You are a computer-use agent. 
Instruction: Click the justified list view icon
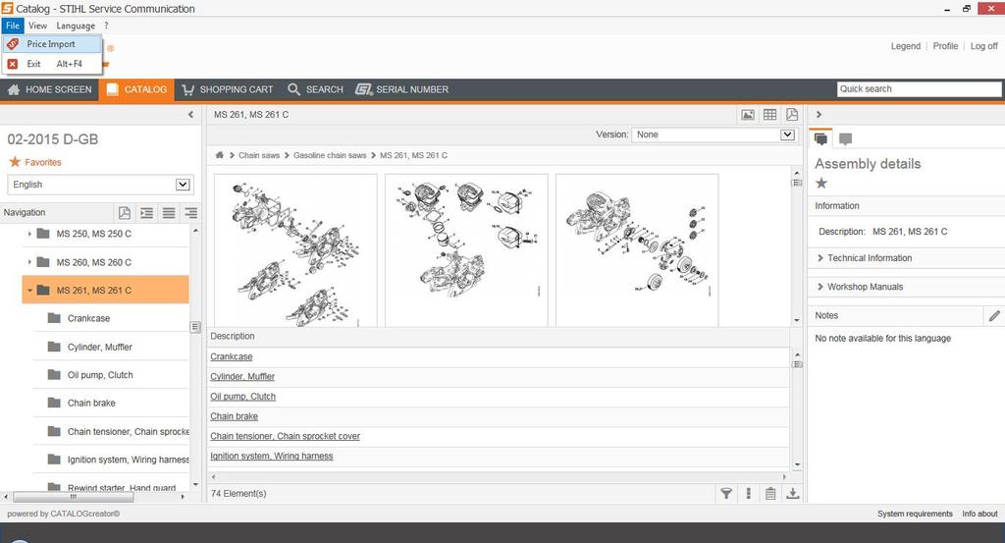click(169, 213)
